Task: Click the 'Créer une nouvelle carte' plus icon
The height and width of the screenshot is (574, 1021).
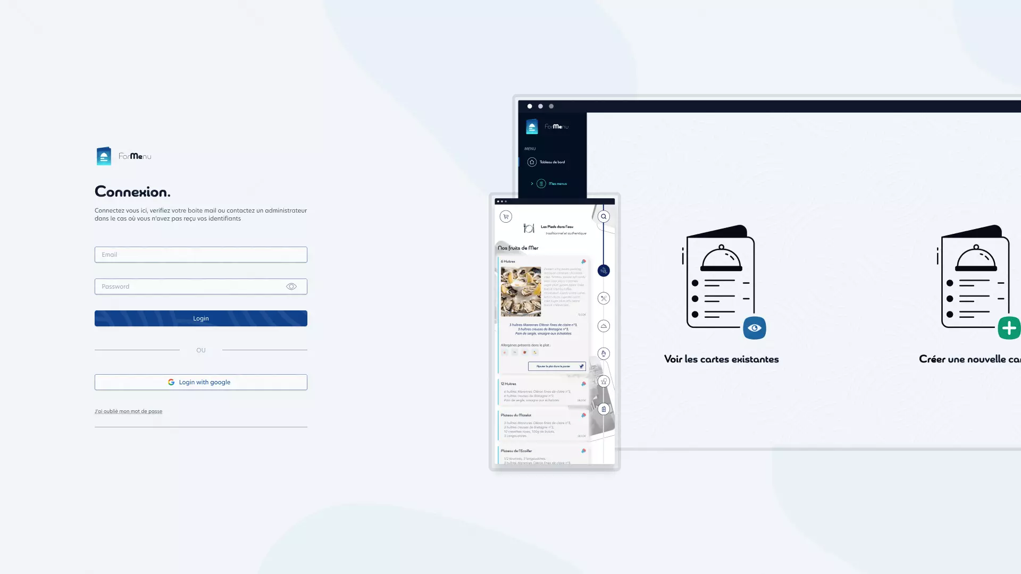Action: tap(1008, 328)
